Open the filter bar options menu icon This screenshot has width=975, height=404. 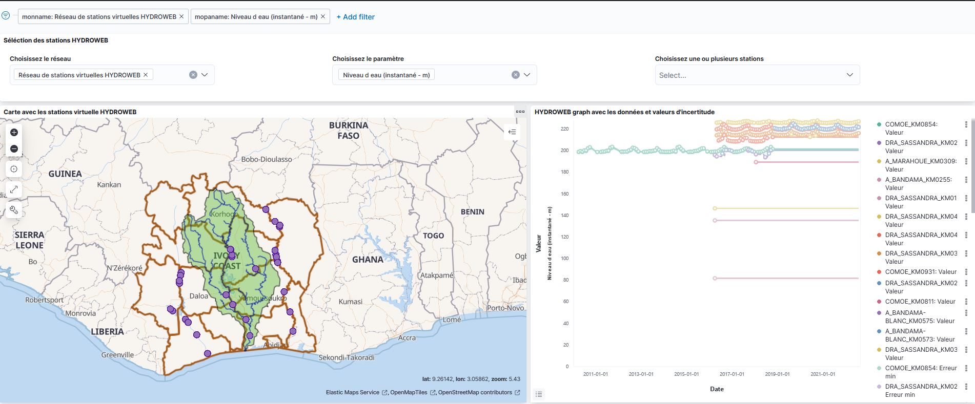[6, 16]
